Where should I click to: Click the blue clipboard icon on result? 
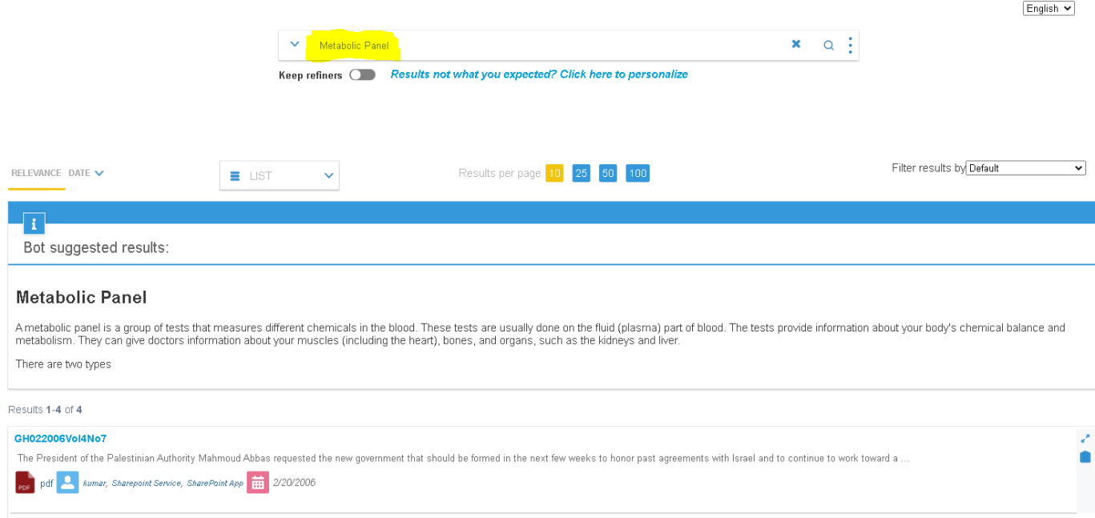click(x=1085, y=456)
